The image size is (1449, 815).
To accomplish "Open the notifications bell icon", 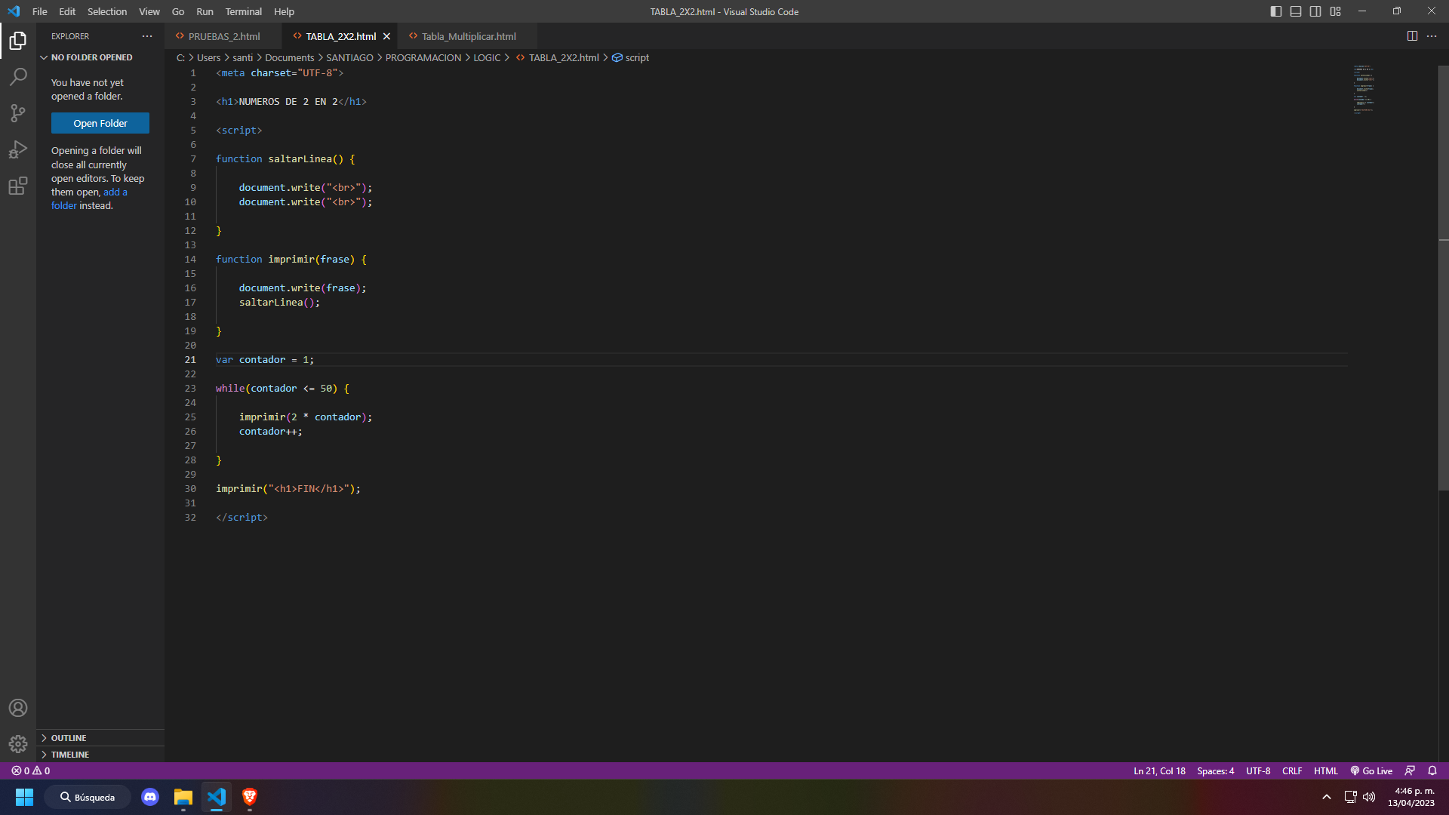I will [x=1432, y=770].
